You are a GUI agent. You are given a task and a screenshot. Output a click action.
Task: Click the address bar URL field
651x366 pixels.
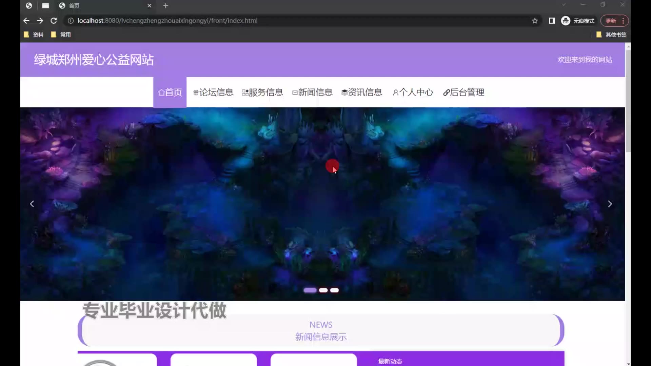(x=302, y=21)
